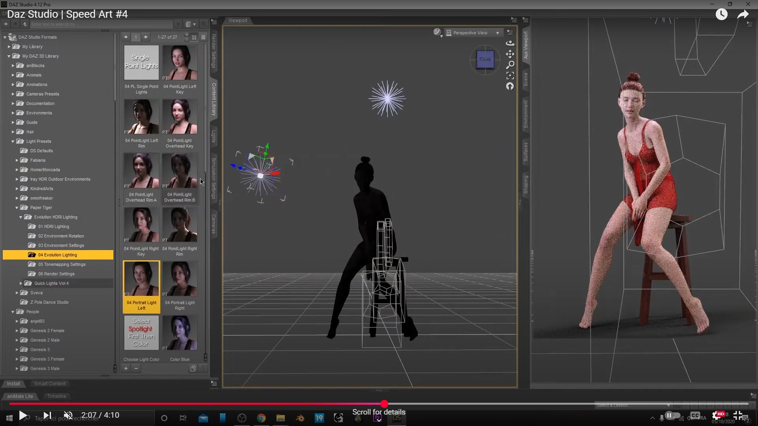The width and height of the screenshot is (758, 426).
Task: Open the Cameras side tab
Action: 214,224
